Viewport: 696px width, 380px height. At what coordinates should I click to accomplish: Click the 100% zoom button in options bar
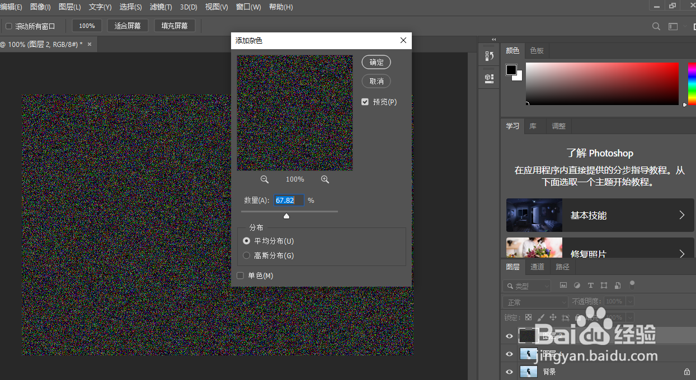click(x=87, y=26)
